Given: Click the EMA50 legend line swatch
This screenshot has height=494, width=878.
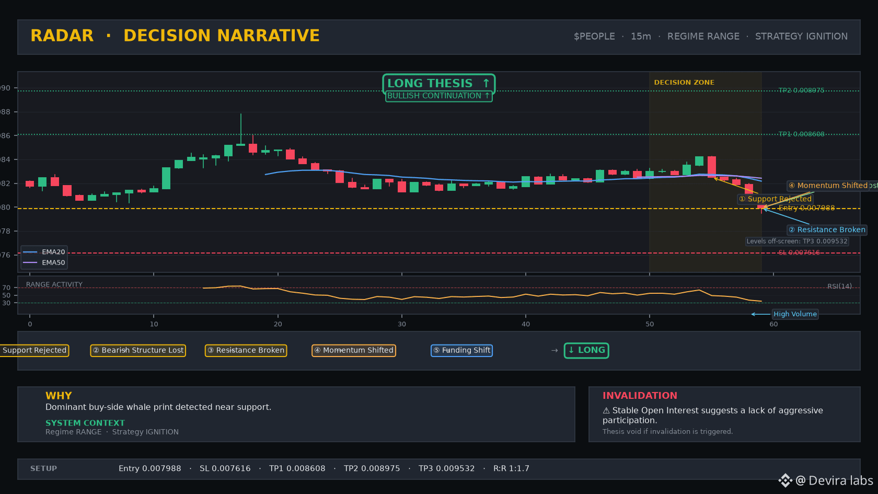Looking at the screenshot, I should tap(30, 263).
